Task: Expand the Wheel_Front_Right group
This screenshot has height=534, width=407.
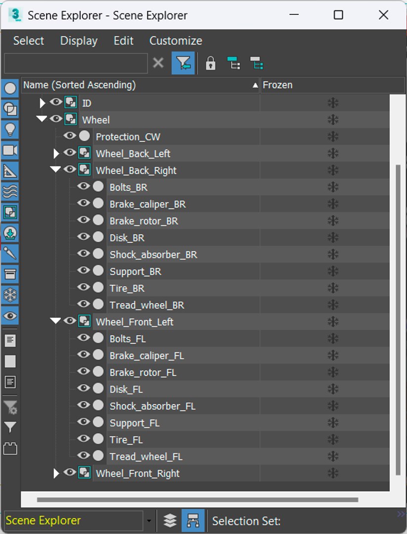Action: 56,473
